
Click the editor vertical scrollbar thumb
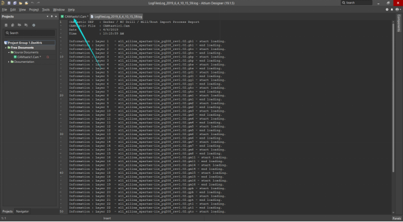point(393,97)
